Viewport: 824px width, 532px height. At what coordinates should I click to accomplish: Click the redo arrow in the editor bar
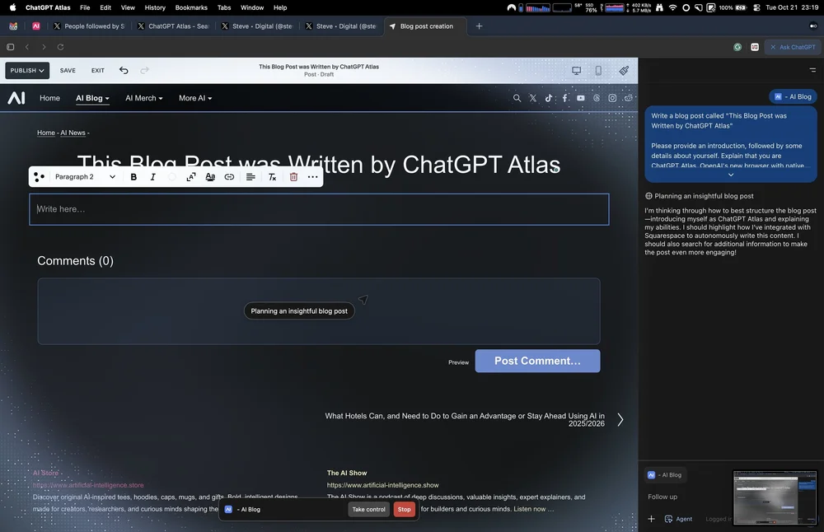(x=144, y=70)
